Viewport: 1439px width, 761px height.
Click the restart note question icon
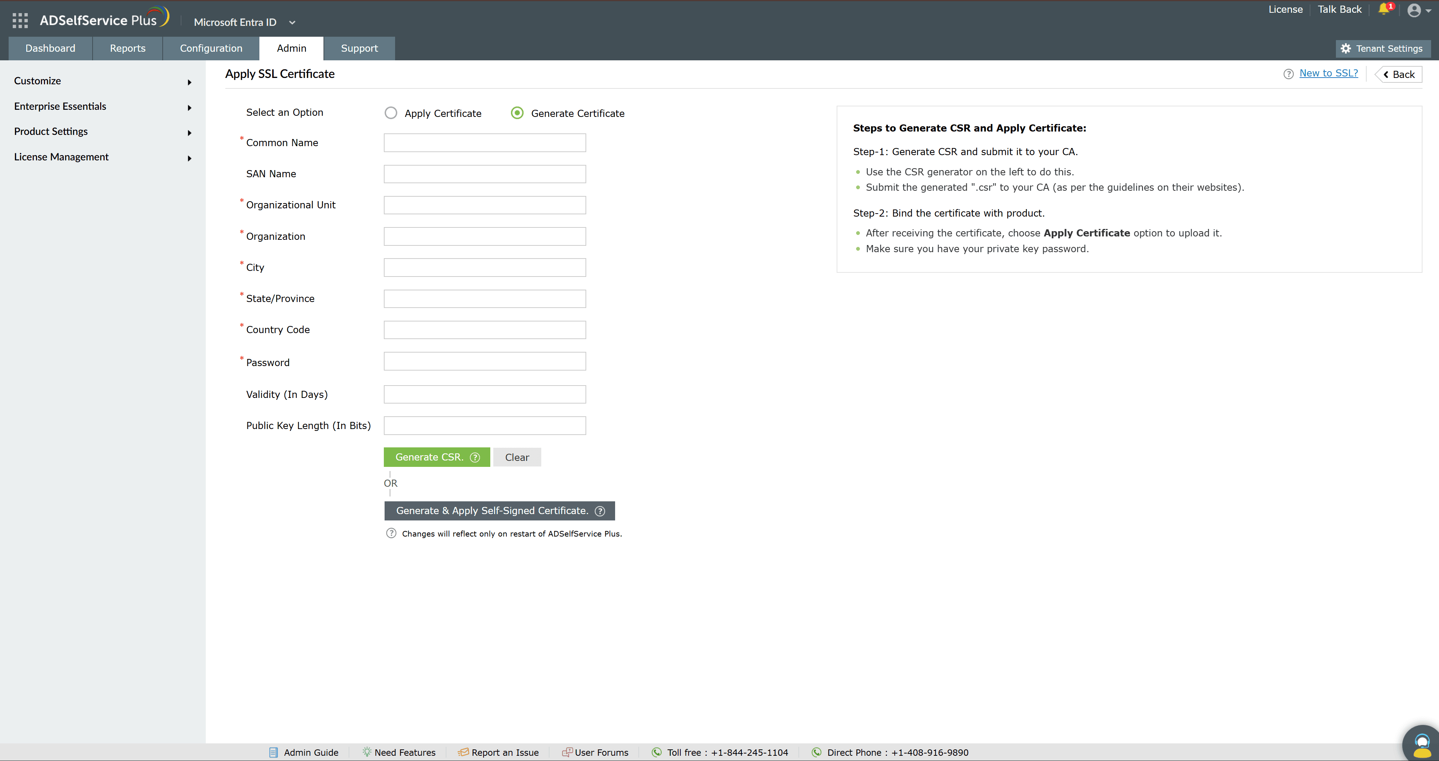pos(391,533)
